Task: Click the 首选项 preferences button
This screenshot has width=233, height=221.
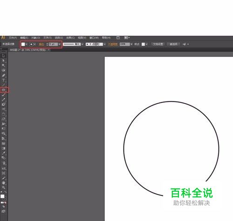Action: coord(173,44)
